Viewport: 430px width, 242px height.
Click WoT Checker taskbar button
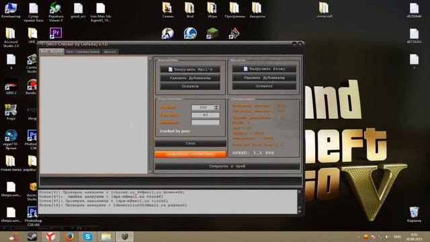click(x=125, y=237)
